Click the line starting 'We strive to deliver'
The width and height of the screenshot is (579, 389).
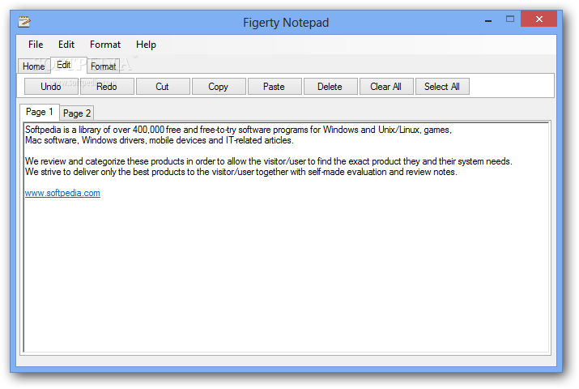241,172
